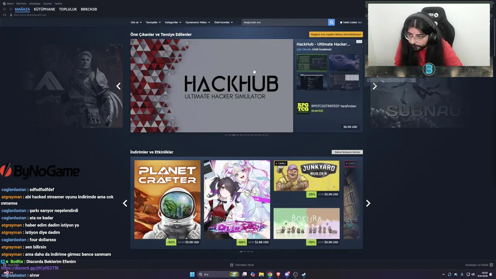The height and width of the screenshot is (279, 496).
Task: Open the downloads manager icon at bottom
Action: coord(232,265)
